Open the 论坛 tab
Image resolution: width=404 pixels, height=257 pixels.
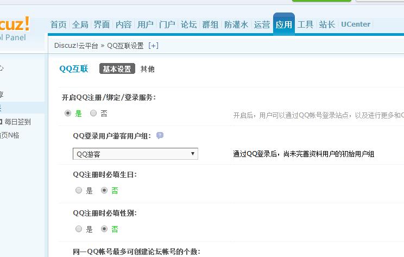188,24
